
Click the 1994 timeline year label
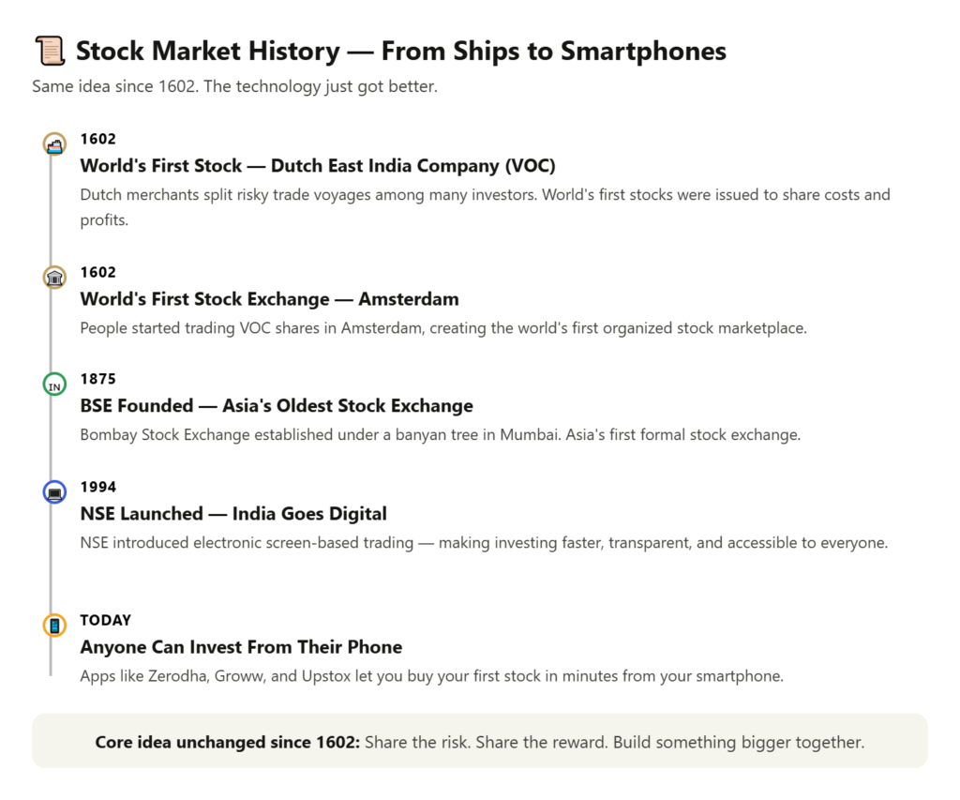[x=97, y=487]
